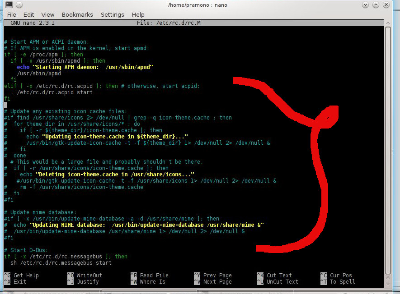400x294 pixels.
Task: Click the 'Updating icon-theme.cache in' echo string
Action: click(115, 137)
